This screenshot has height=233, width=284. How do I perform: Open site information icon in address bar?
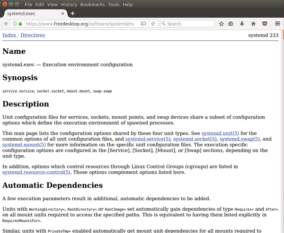click(15, 24)
